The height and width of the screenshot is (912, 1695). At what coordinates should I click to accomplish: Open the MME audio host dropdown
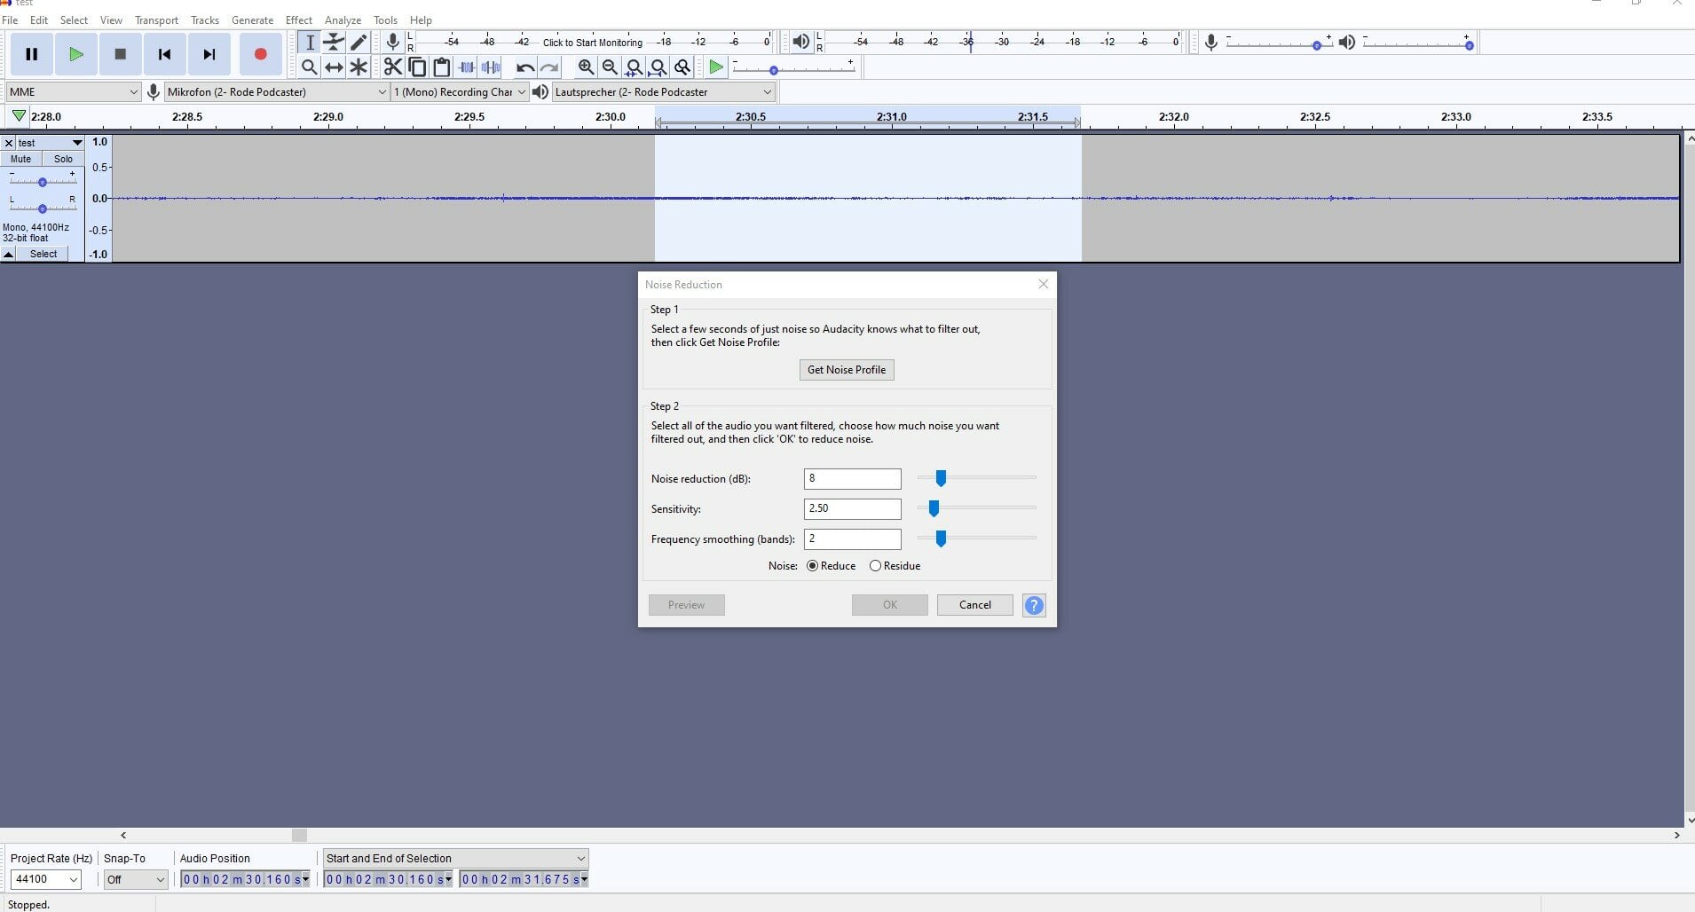click(x=73, y=91)
